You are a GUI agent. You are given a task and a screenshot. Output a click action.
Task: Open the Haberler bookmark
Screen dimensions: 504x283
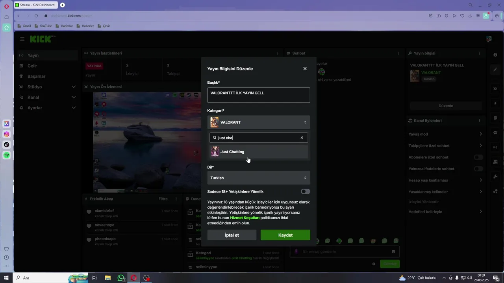85,26
